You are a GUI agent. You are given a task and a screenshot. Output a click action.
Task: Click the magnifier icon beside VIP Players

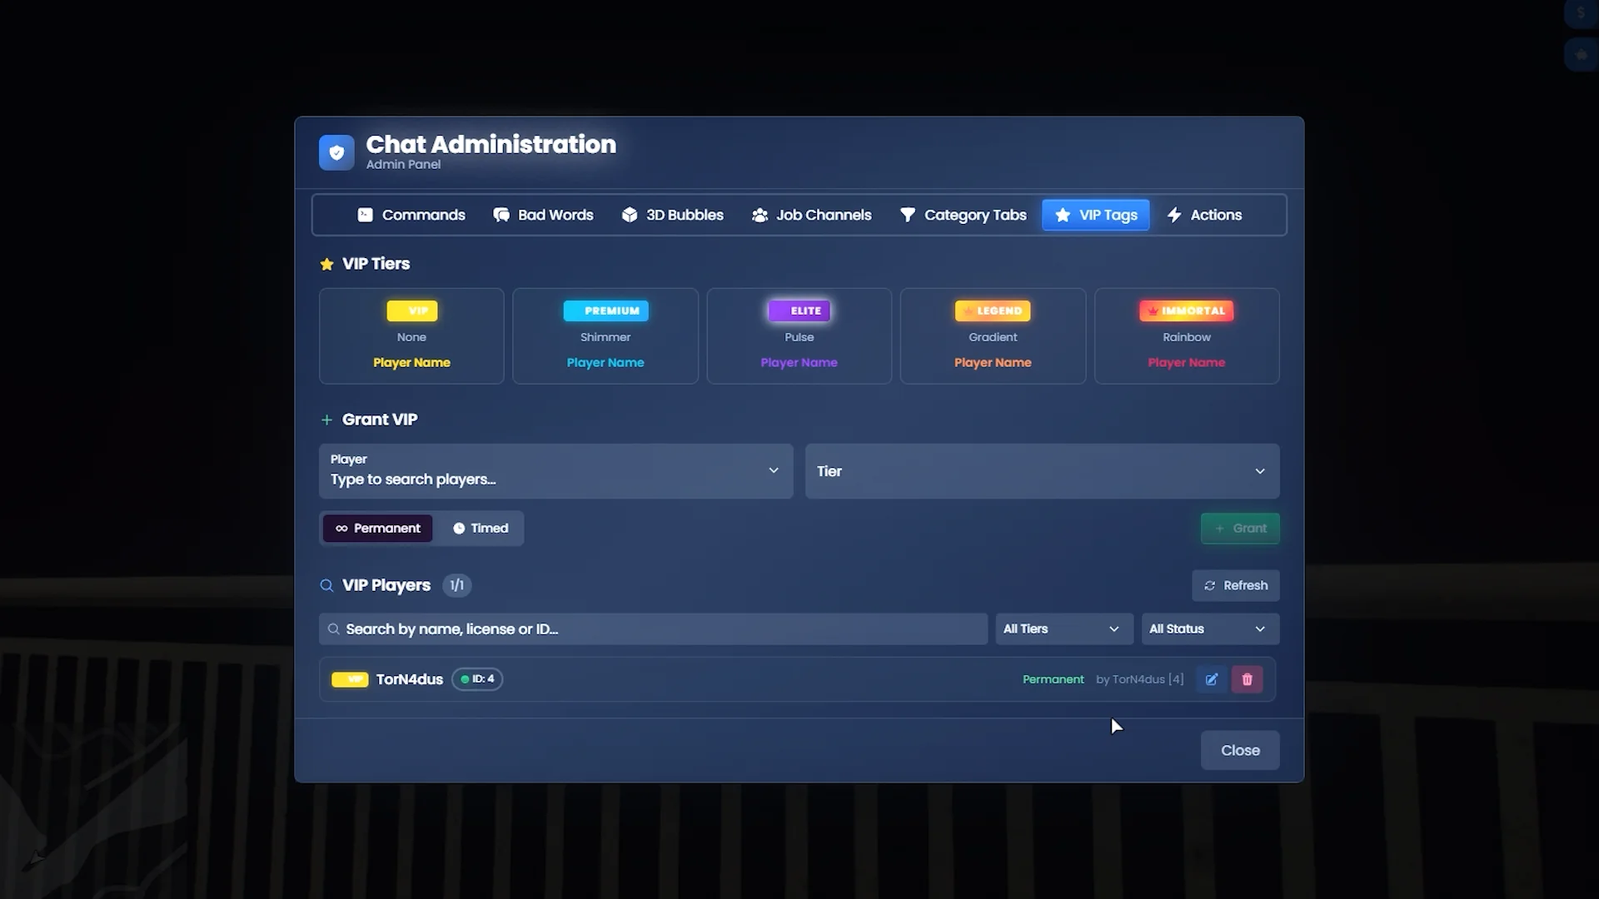tap(326, 585)
